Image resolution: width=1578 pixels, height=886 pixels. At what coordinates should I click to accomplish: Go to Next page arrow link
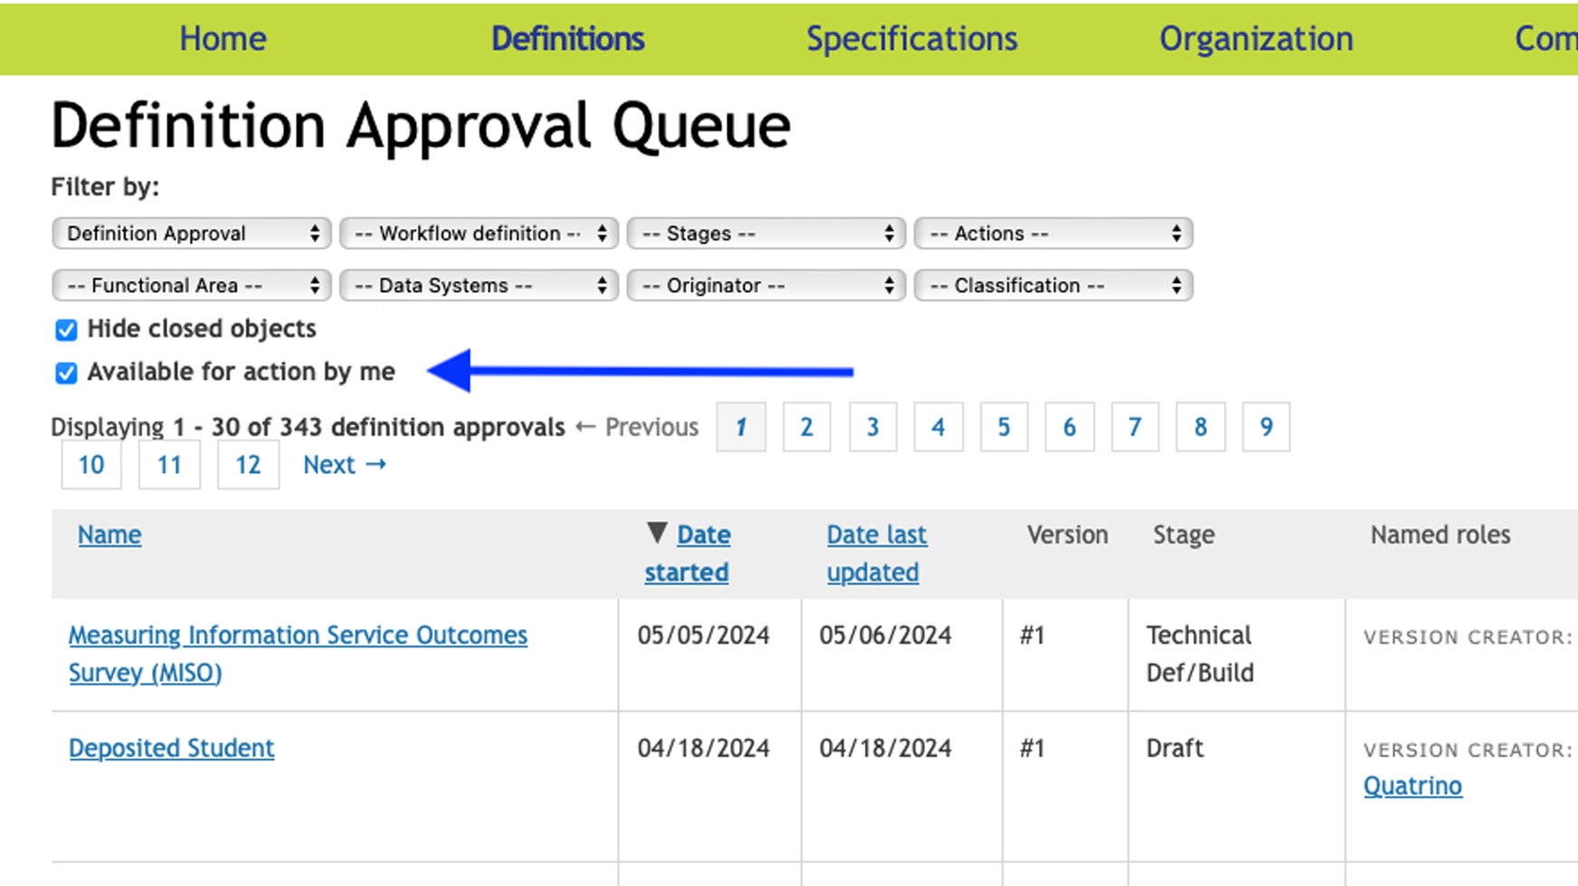(x=345, y=465)
